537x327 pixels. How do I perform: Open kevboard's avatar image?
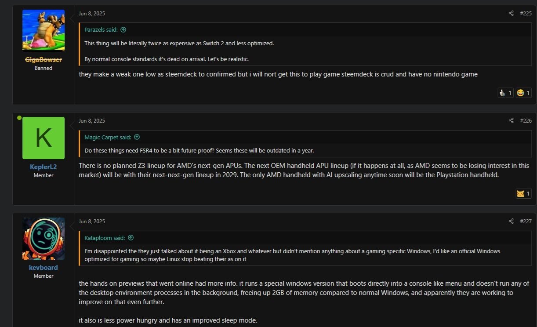pyautogui.click(x=44, y=239)
